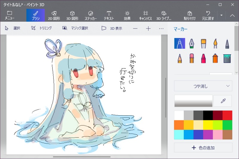This screenshot has height=159, width=239.
Task: Click the 色の追加 add color button
Action: pos(203,147)
